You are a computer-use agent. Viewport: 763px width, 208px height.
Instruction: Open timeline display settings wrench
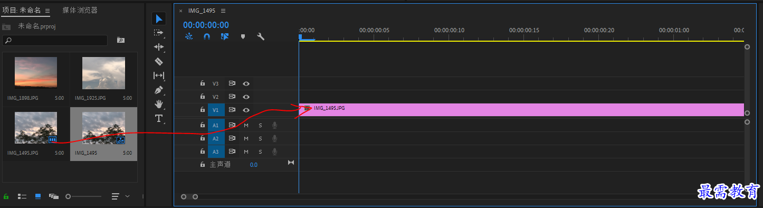pyautogui.click(x=261, y=37)
